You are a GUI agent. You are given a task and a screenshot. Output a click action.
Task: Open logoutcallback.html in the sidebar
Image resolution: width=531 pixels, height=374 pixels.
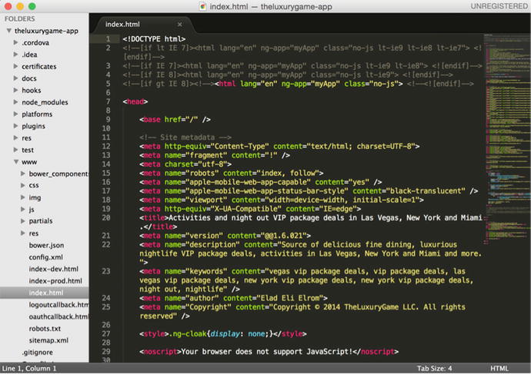pyautogui.click(x=58, y=305)
